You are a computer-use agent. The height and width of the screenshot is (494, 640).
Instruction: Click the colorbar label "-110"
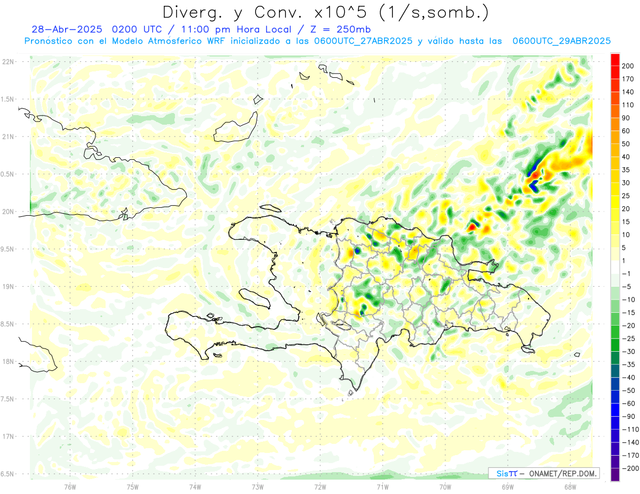631,429
